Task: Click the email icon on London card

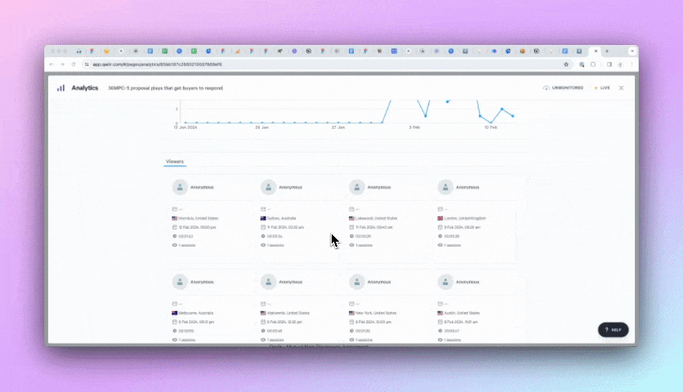Action: [440, 209]
